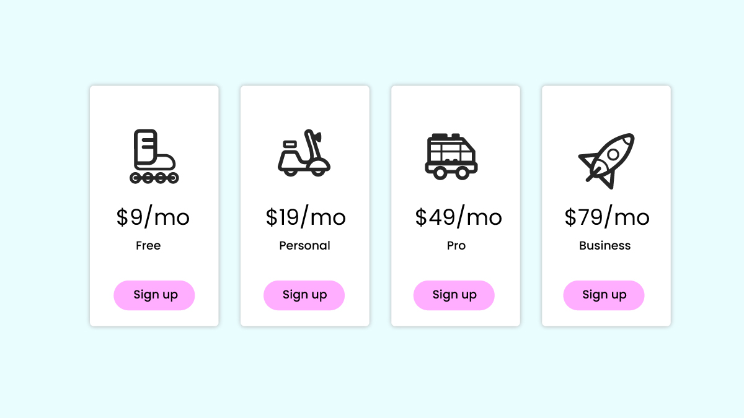
Task: Click the Pro plan label
Action: [456, 246]
